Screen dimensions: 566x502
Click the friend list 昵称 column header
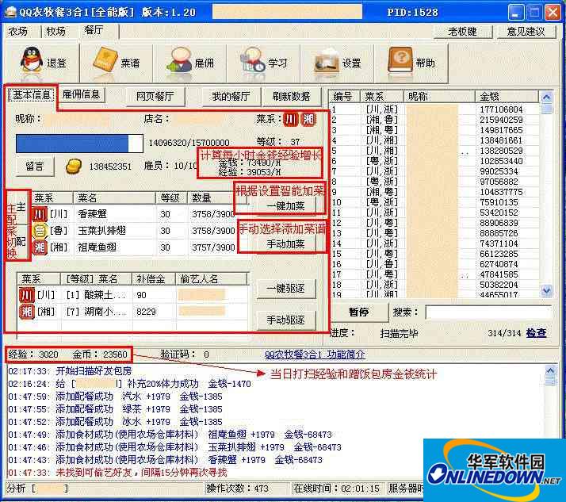tap(439, 97)
